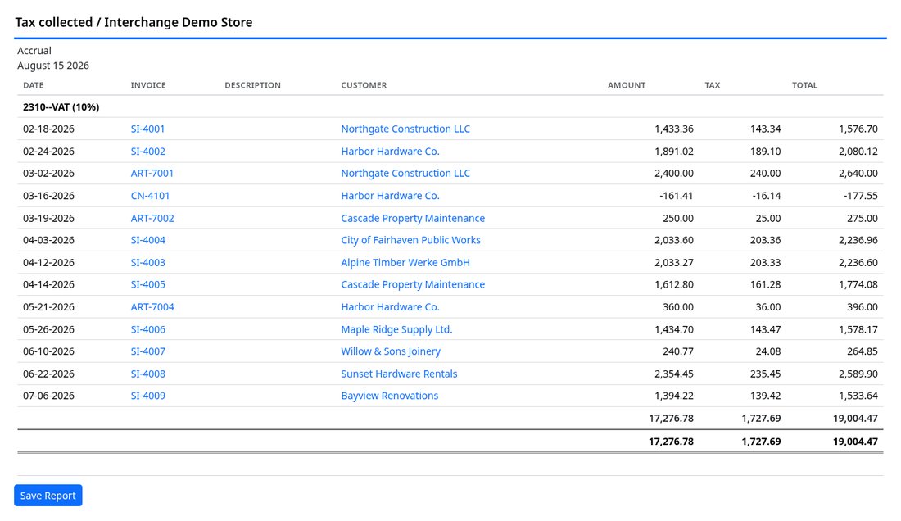This screenshot has width=901, height=521.
Task: Select negative amount -161.41
Action: click(677, 195)
